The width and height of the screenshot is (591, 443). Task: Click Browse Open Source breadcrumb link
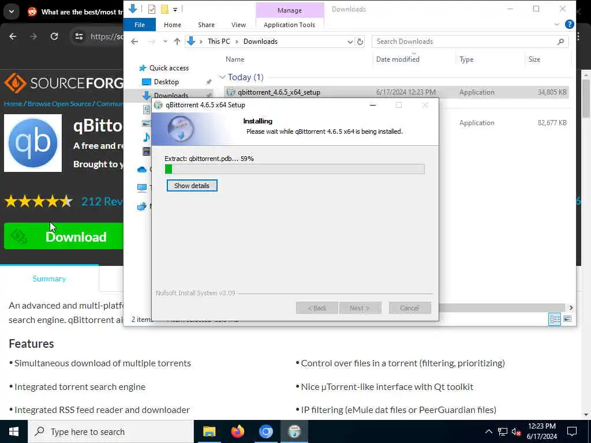59,104
